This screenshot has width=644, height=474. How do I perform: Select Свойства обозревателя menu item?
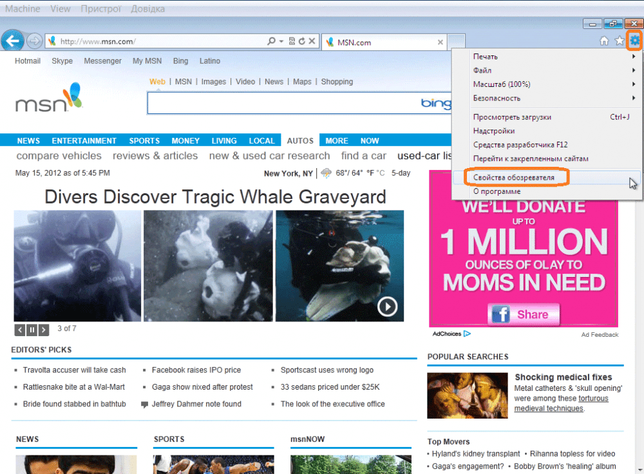tap(513, 177)
